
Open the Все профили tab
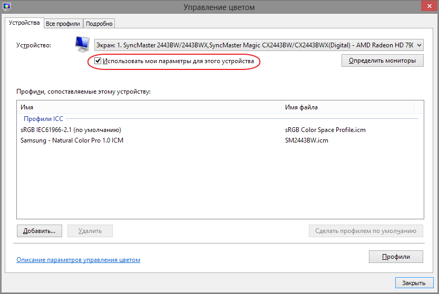tap(63, 24)
